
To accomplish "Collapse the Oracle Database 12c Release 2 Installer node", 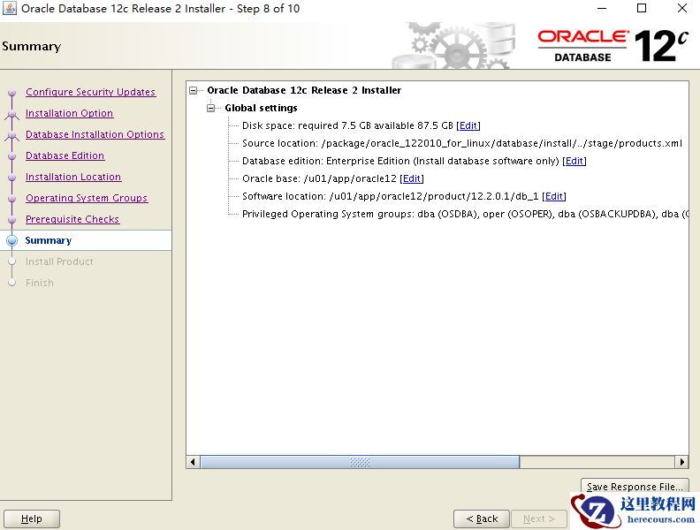I will pyautogui.click(x=193, y=91).
